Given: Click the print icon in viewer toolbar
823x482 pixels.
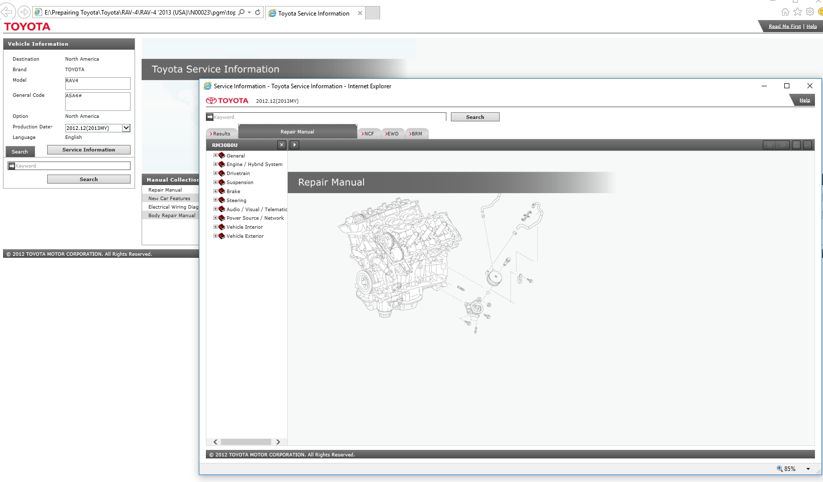Looking at the screenshot, I should (796, 145).
